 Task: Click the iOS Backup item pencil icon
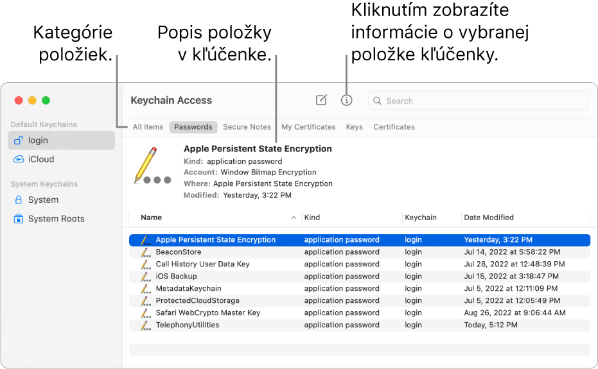point(145,277)
